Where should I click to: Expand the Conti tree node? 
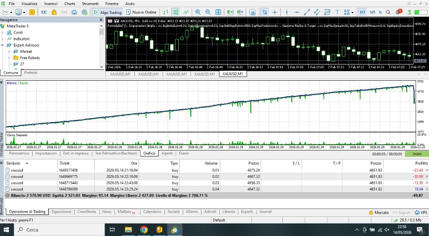pyautogui.click(x=3, y=32)
